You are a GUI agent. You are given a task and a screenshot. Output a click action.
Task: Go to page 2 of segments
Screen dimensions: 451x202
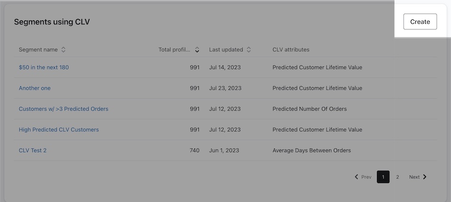[x=397, y=177]
